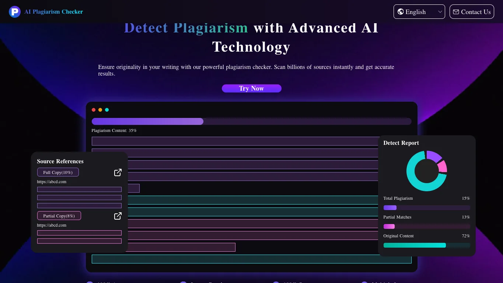
Task: Select the Partial Copy(8%) badge
Action: click(59, 216)
